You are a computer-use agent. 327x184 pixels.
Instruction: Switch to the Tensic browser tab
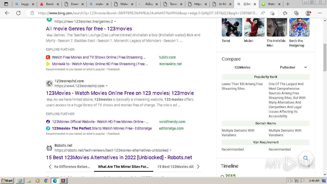pos(173,4)
